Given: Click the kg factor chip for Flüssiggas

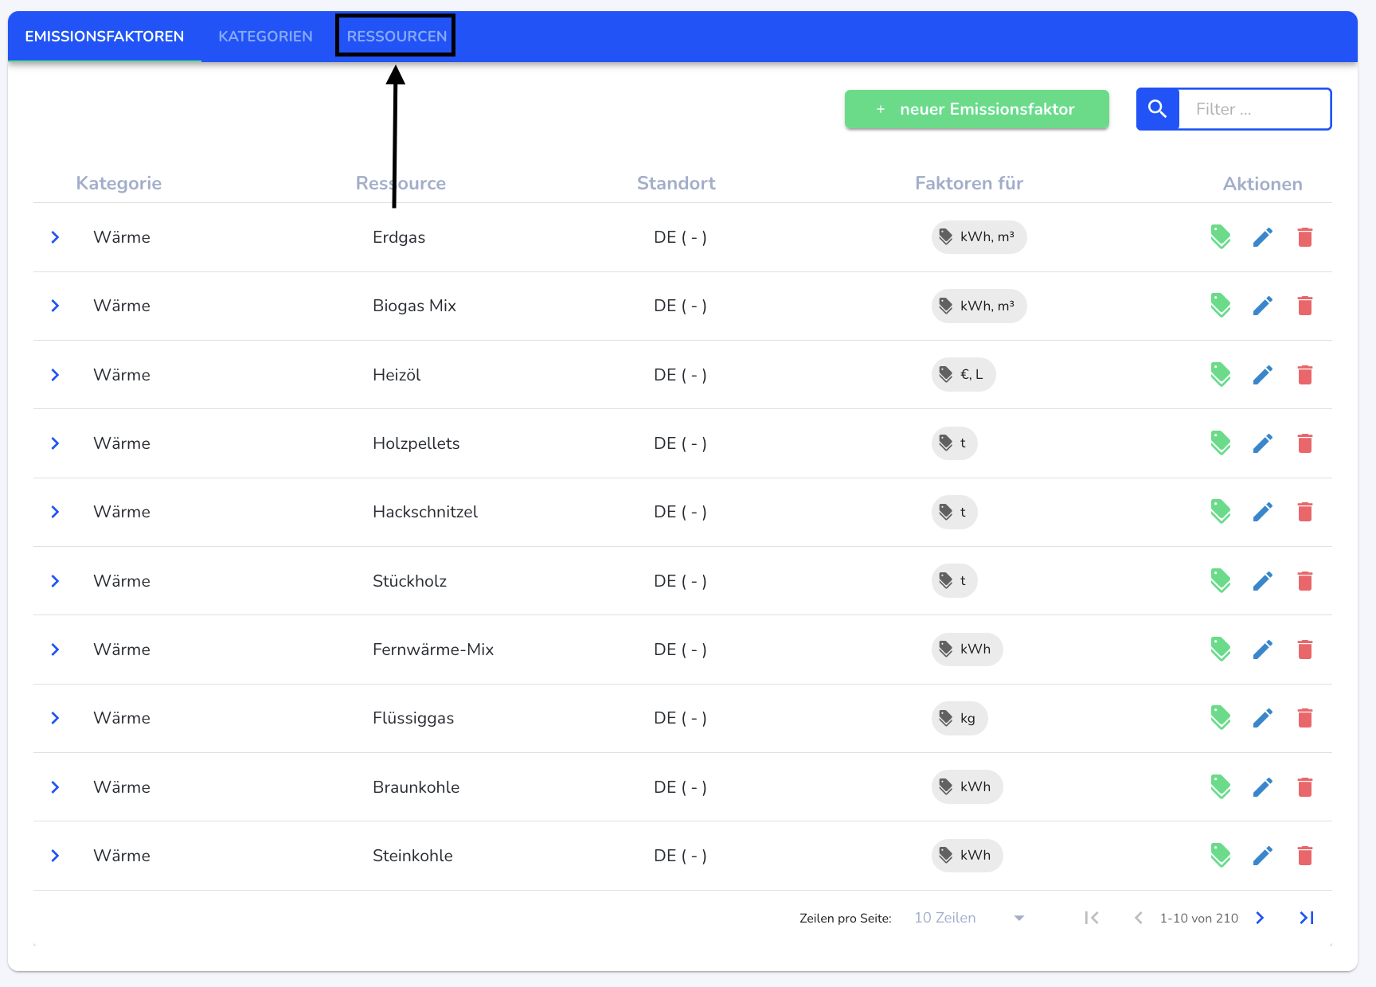Looking at the screenshot, I should [960, 718].
